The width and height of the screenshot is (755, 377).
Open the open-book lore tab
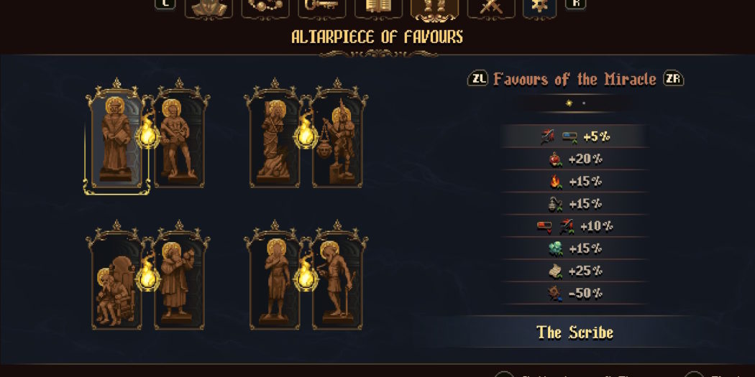coord(378,8)
